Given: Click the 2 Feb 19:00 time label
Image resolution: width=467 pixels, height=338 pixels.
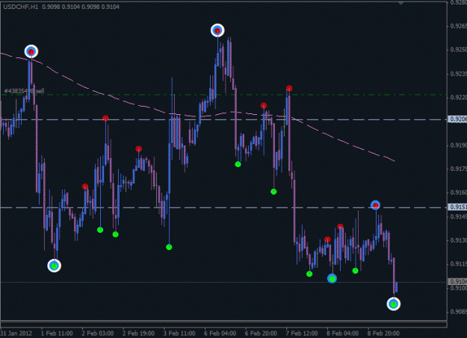Looking at the screenshot, I should click(138, 334).
